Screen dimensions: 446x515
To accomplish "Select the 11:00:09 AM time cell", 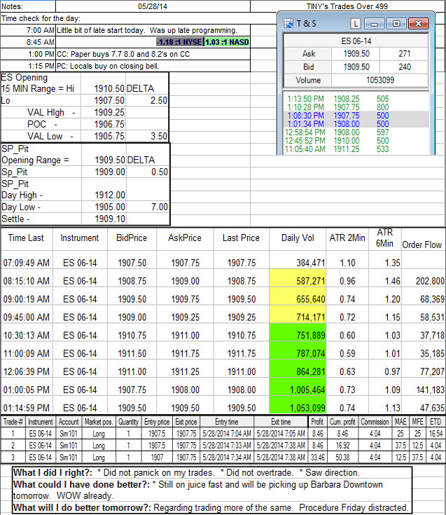I will (26, 353).
